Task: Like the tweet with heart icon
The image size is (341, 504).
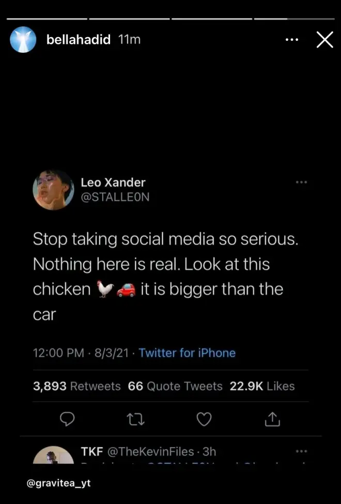Action: point(204,419)
